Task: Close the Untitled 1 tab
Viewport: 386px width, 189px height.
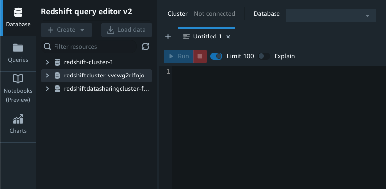Action: tap(228, 37)
